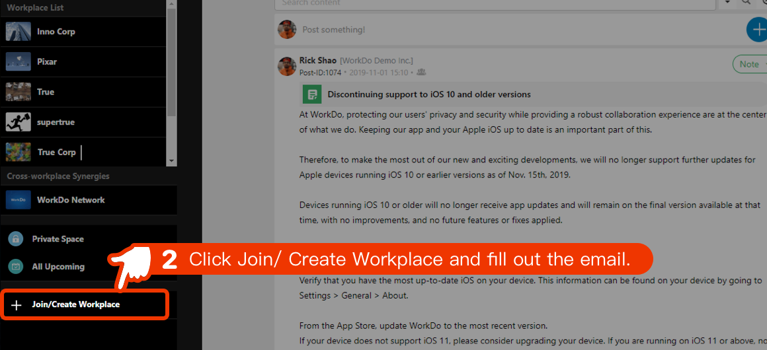
Task: Click the plus icon beside Join/Create Workplace
Action: (x=17, y=305)
